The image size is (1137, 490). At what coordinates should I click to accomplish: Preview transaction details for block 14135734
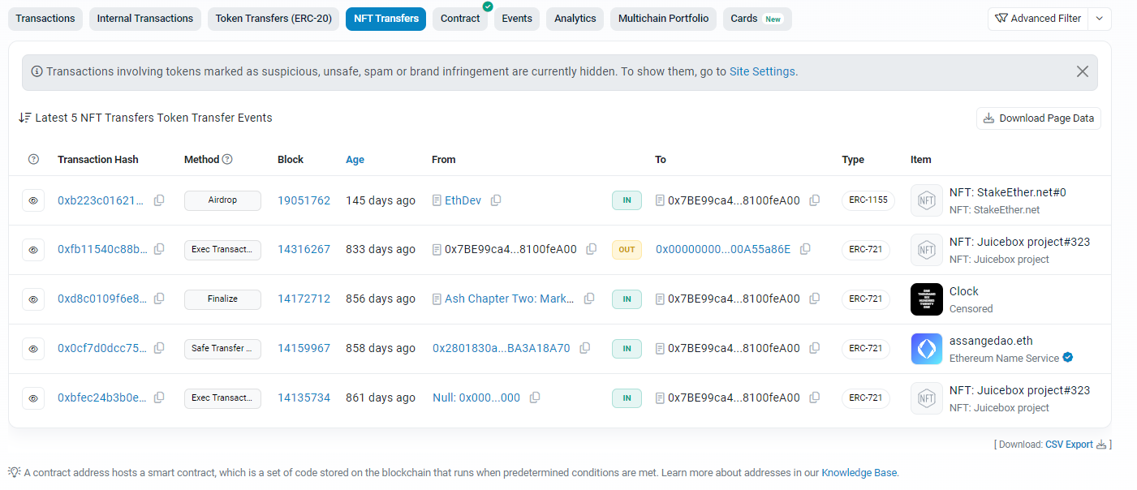coord(33,398)
